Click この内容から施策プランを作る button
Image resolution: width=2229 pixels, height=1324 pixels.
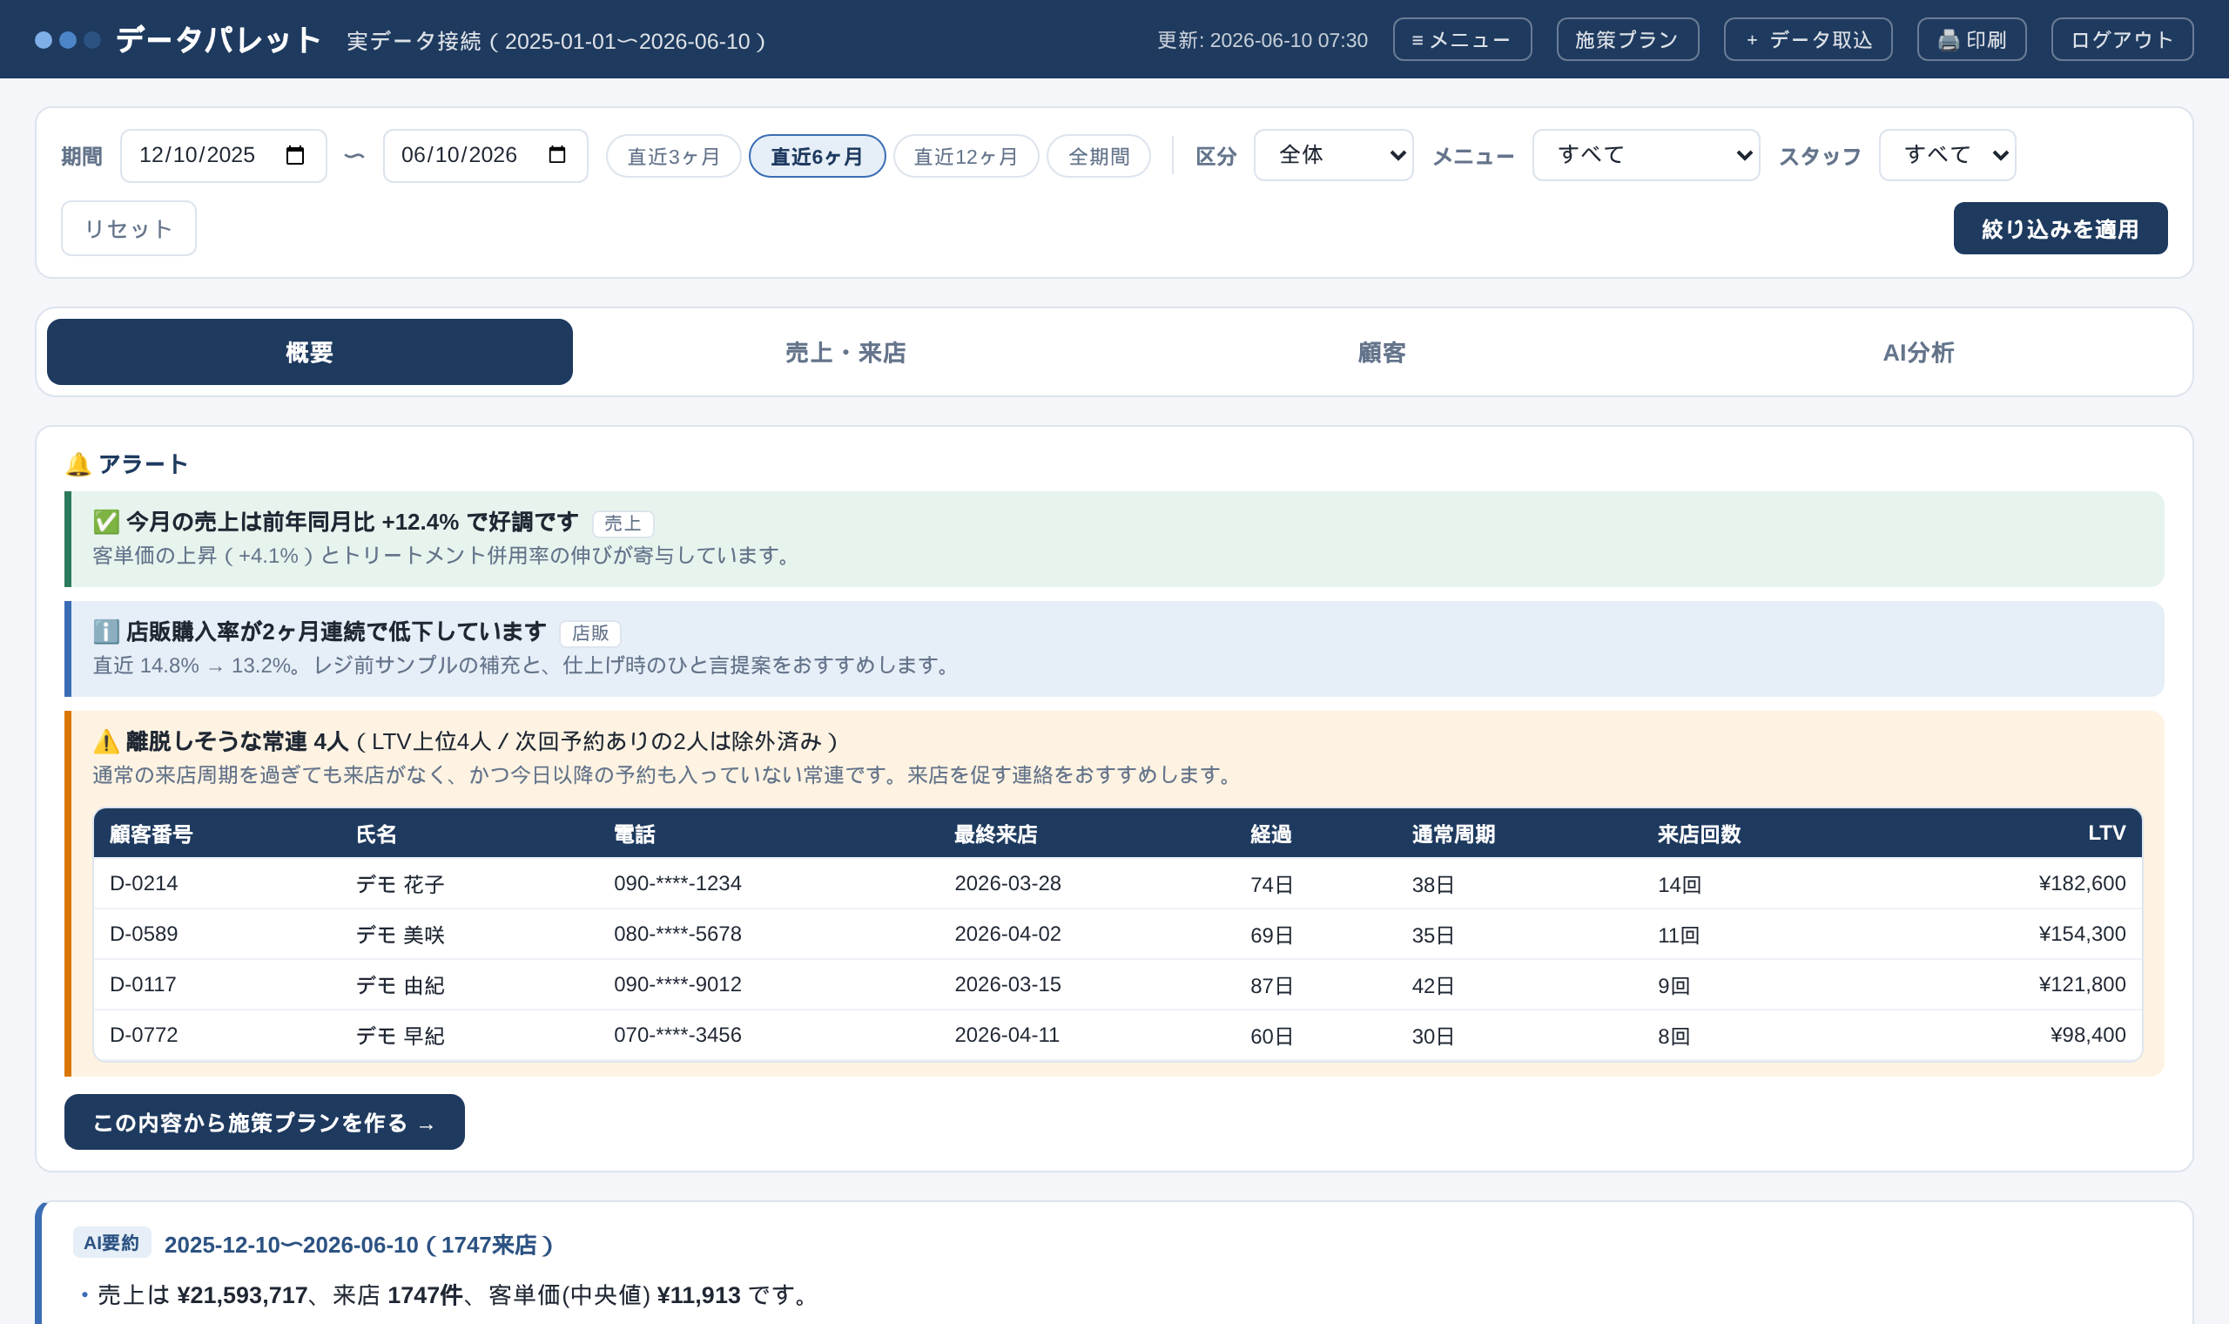pos(264,1123)
